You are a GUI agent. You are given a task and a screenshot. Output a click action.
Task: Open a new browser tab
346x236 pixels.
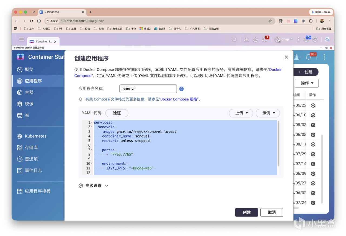90,12
